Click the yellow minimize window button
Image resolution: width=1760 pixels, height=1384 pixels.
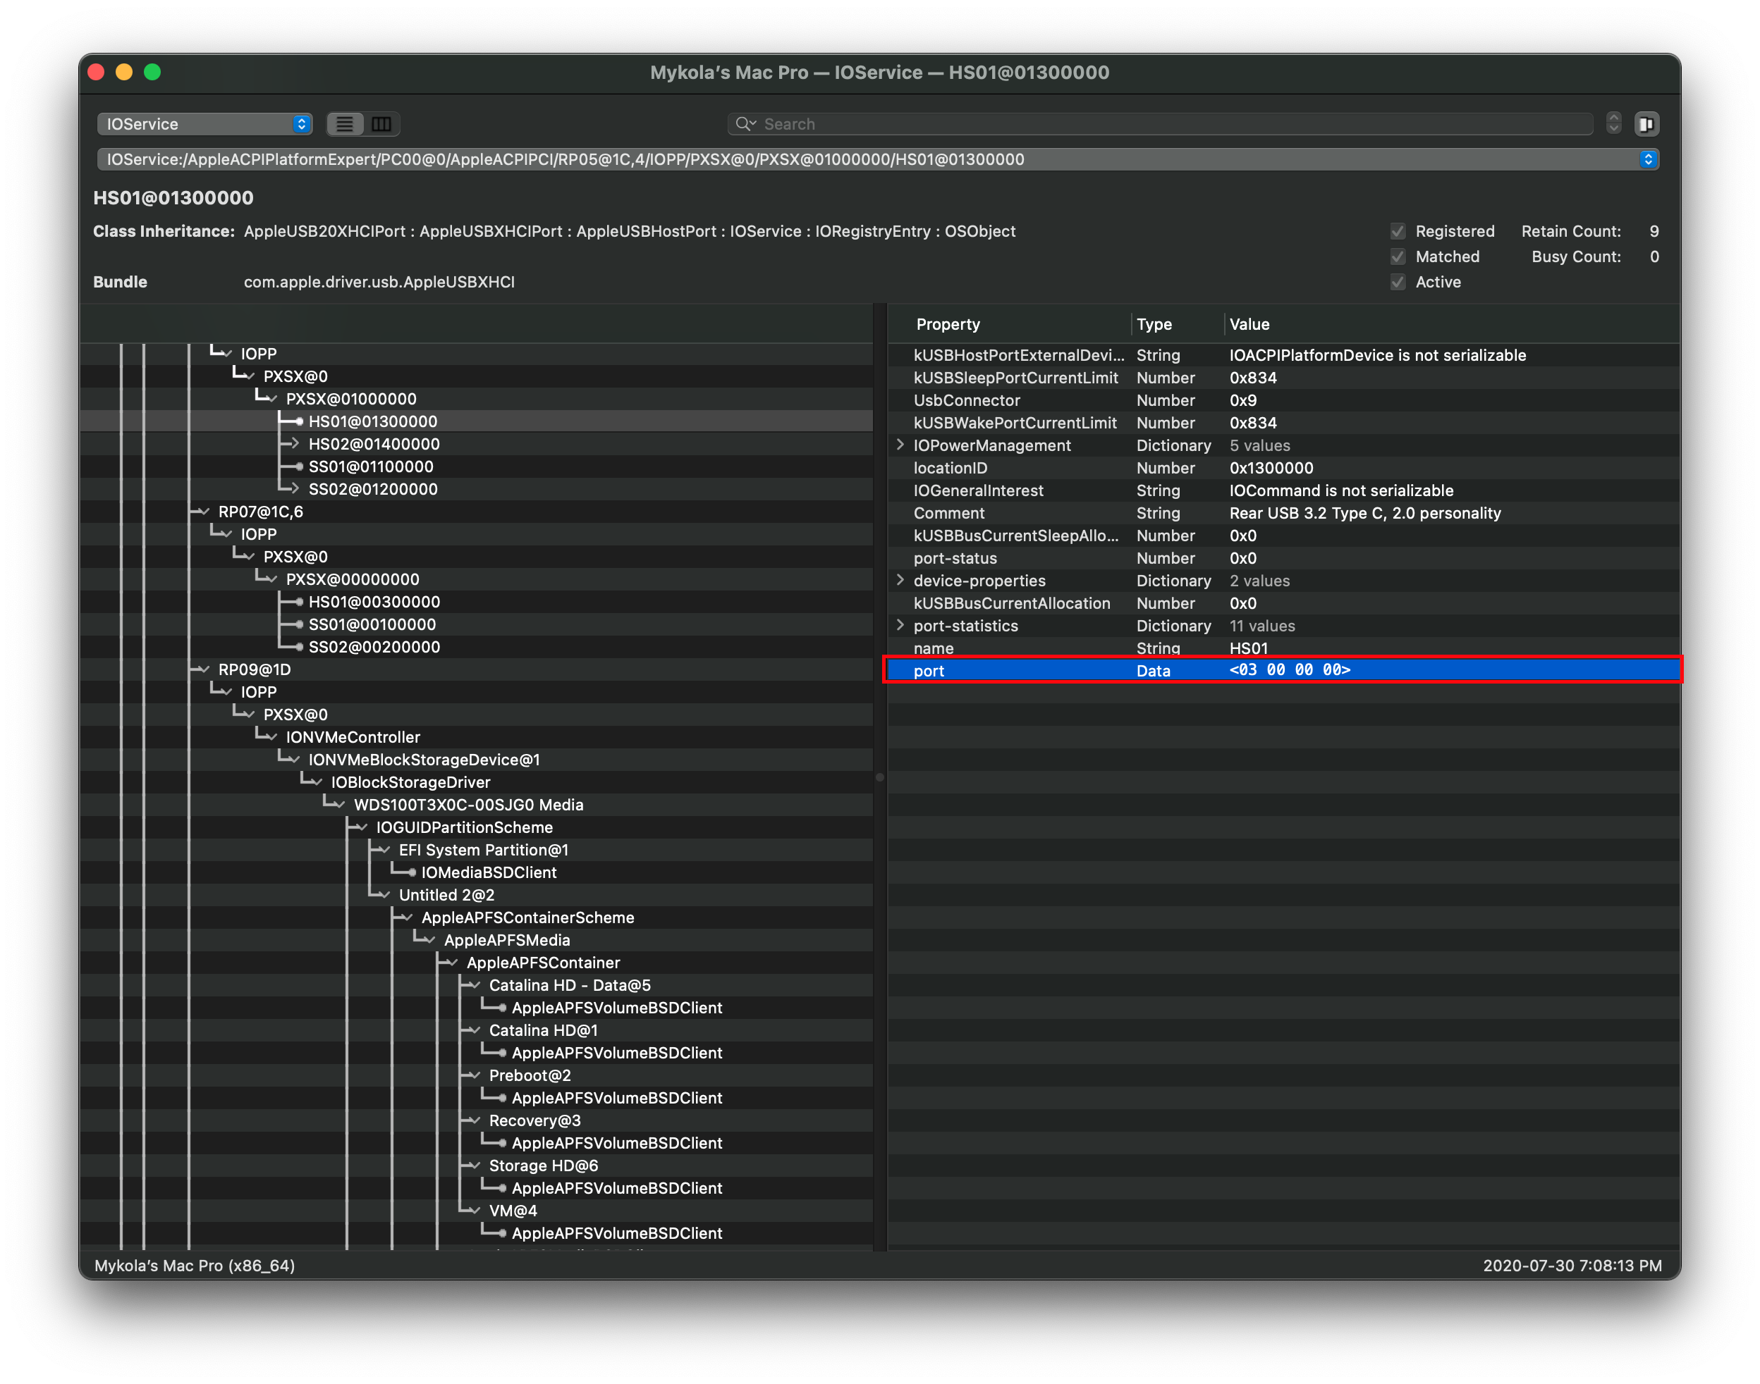(124, 72)
